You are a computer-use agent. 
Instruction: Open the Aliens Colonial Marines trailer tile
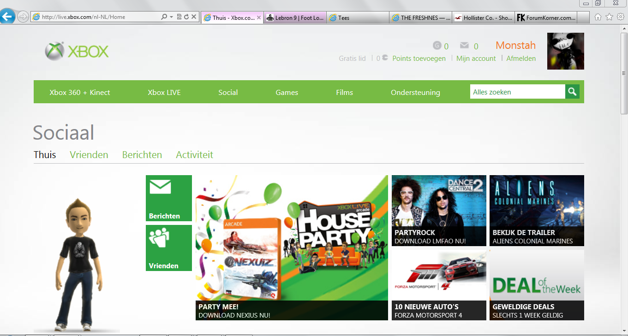[537, 211]
